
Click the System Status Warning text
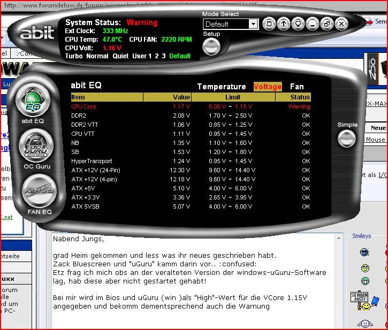pyautogui.click(x=142, y=22)
